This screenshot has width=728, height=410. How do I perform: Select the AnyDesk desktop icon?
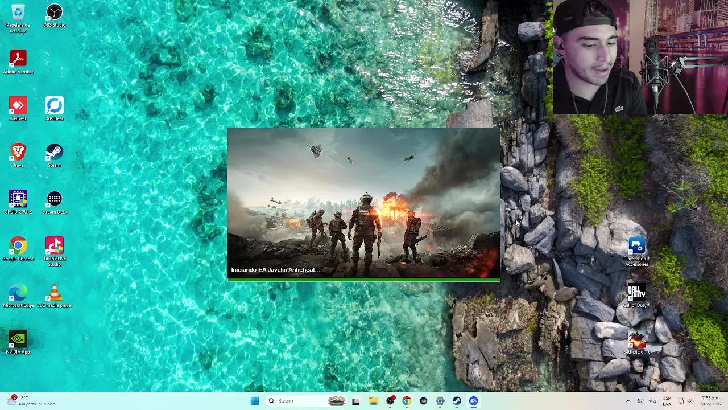click(x=18, y=109)
